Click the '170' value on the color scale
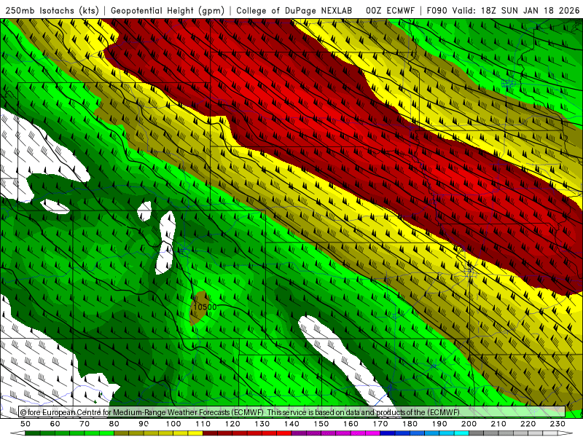 click(380, 424)
